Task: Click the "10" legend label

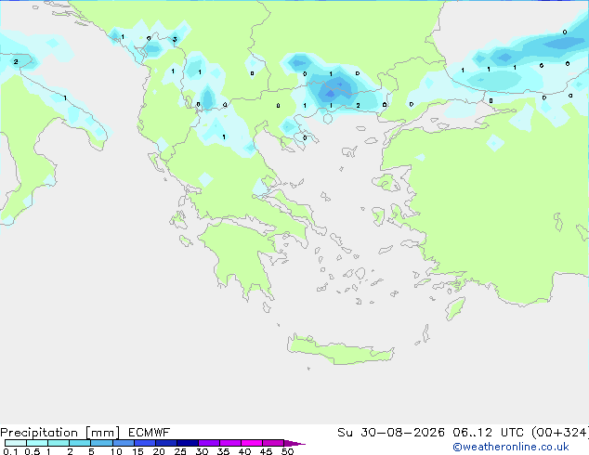Action: pyautogui.click(x=116, y=451)
